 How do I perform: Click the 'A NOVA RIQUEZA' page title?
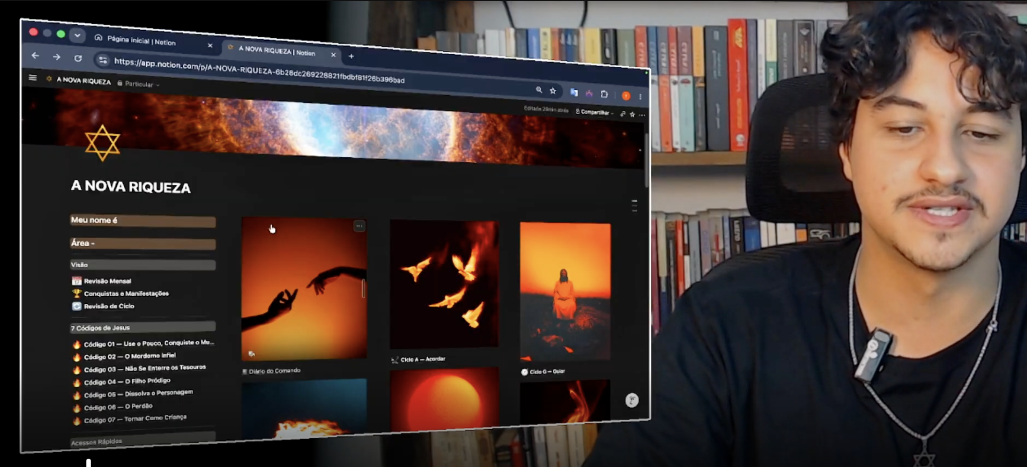pyautogui.click(x=131, y=187)
